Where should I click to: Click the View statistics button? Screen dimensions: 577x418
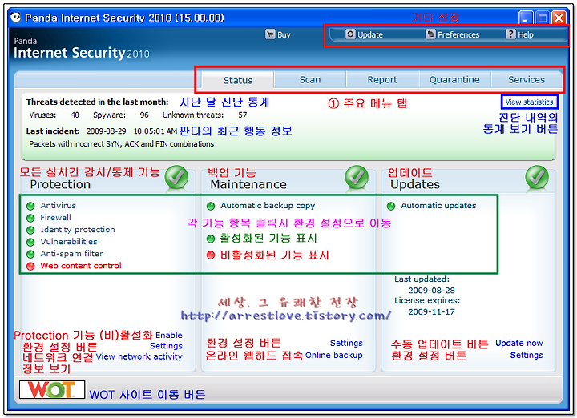coord(529,102)
